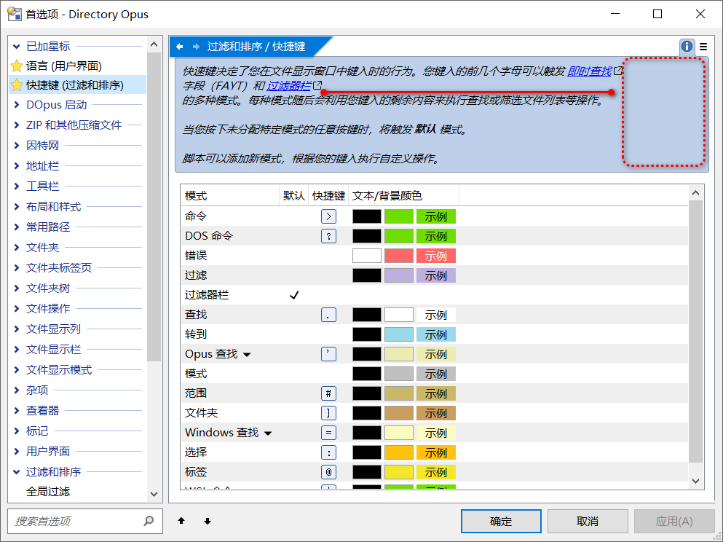The image size is (723, 542).
Task: Click the blue info icon
Action: pos(687,47)
